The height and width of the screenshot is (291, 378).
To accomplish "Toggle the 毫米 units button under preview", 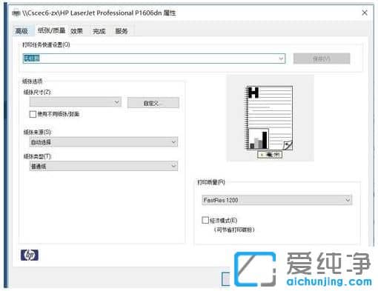I will [x=270, y=155].
